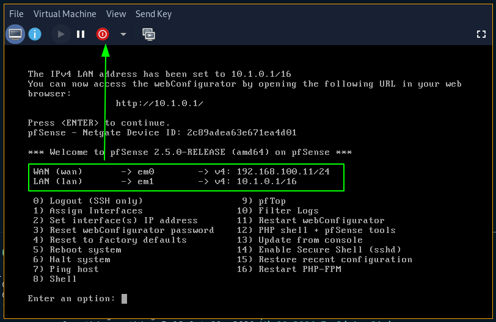
Task: Open the Send Key menu
Action: (153, 14)
